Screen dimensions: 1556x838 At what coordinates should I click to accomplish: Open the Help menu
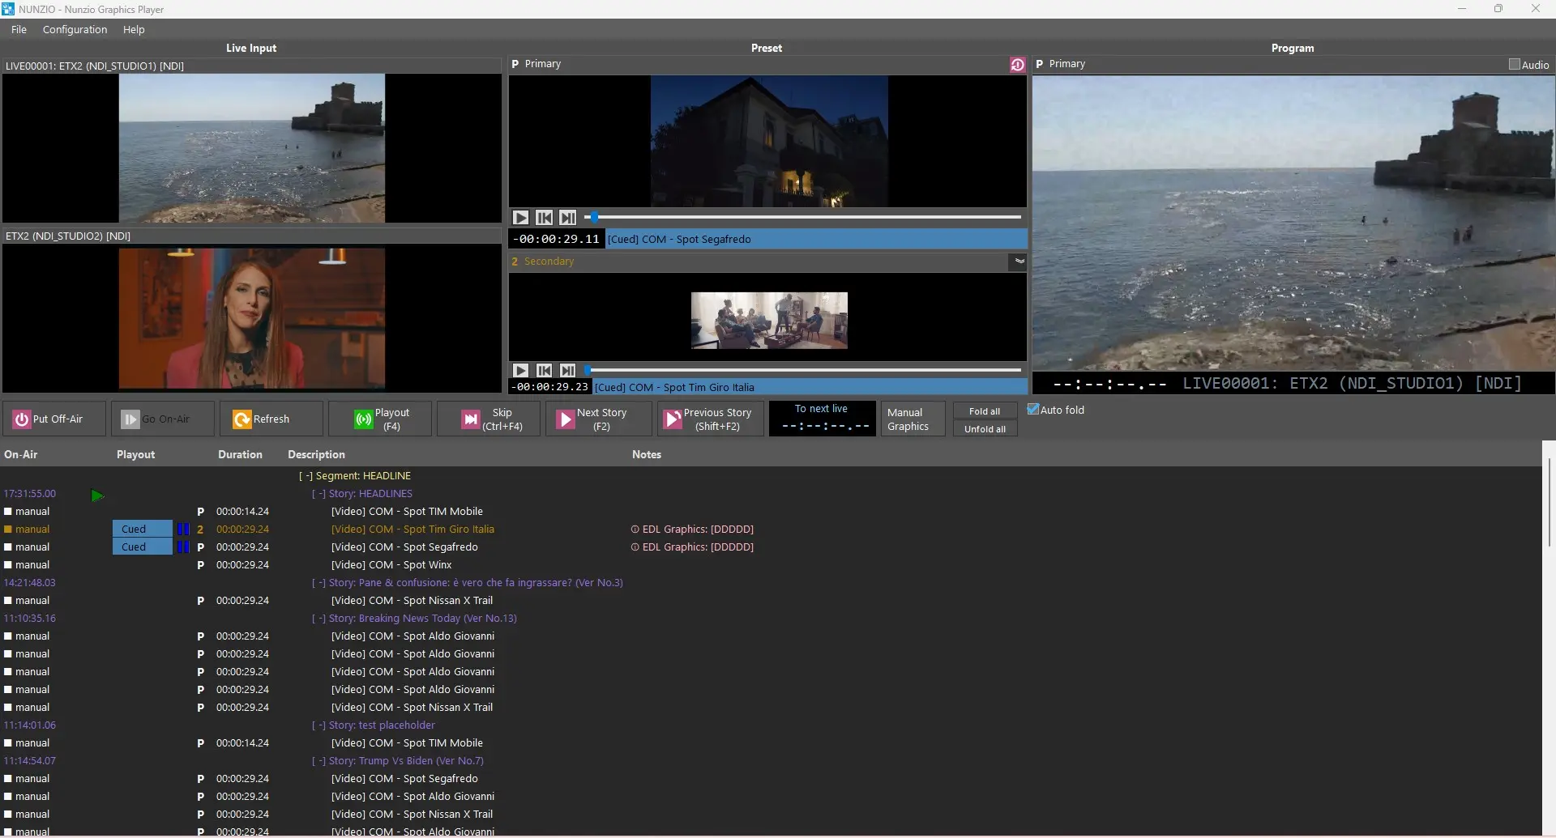pyautogui.click(x=134, y=30)
